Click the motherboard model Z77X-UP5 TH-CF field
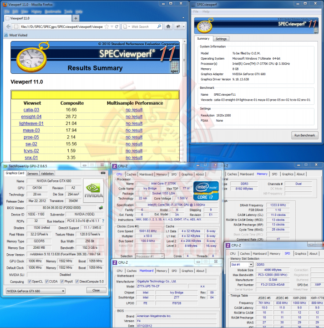324x328 pixels. (x=162, y=286)
